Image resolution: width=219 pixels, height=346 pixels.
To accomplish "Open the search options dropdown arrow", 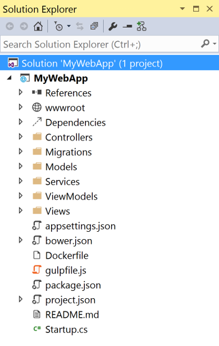I will click(x=215, y=44).
